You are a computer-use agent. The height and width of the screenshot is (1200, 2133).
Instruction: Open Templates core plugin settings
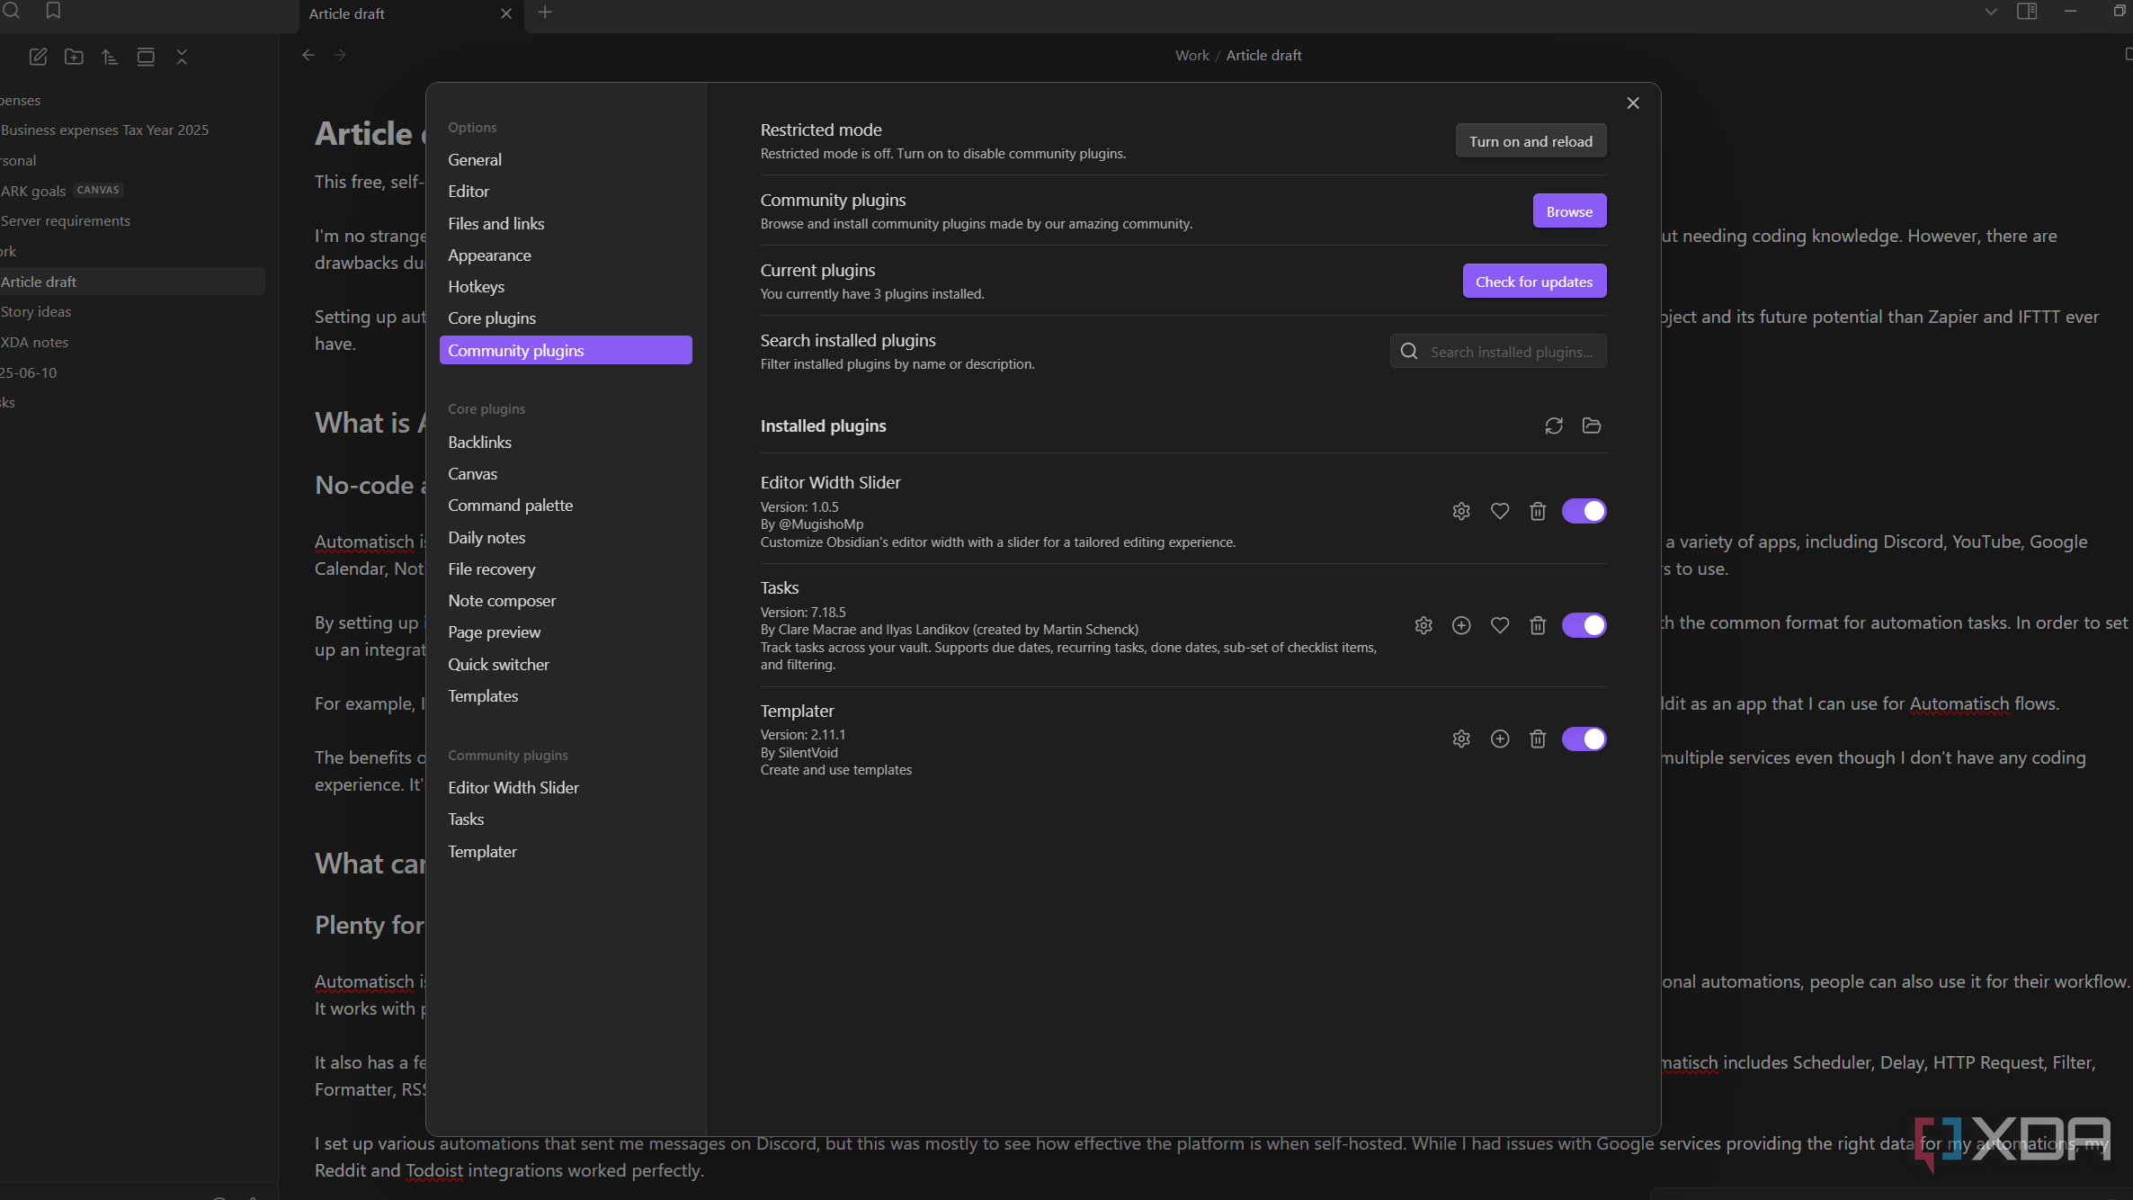[x=566, y=696]
